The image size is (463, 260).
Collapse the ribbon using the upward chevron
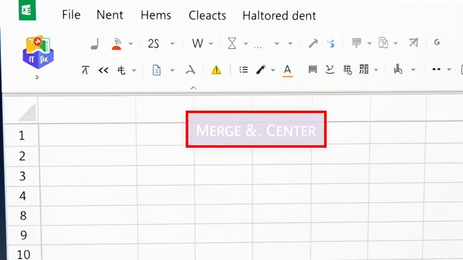coord(194,88)
